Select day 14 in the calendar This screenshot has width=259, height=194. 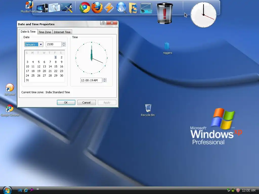coord(50,66)
